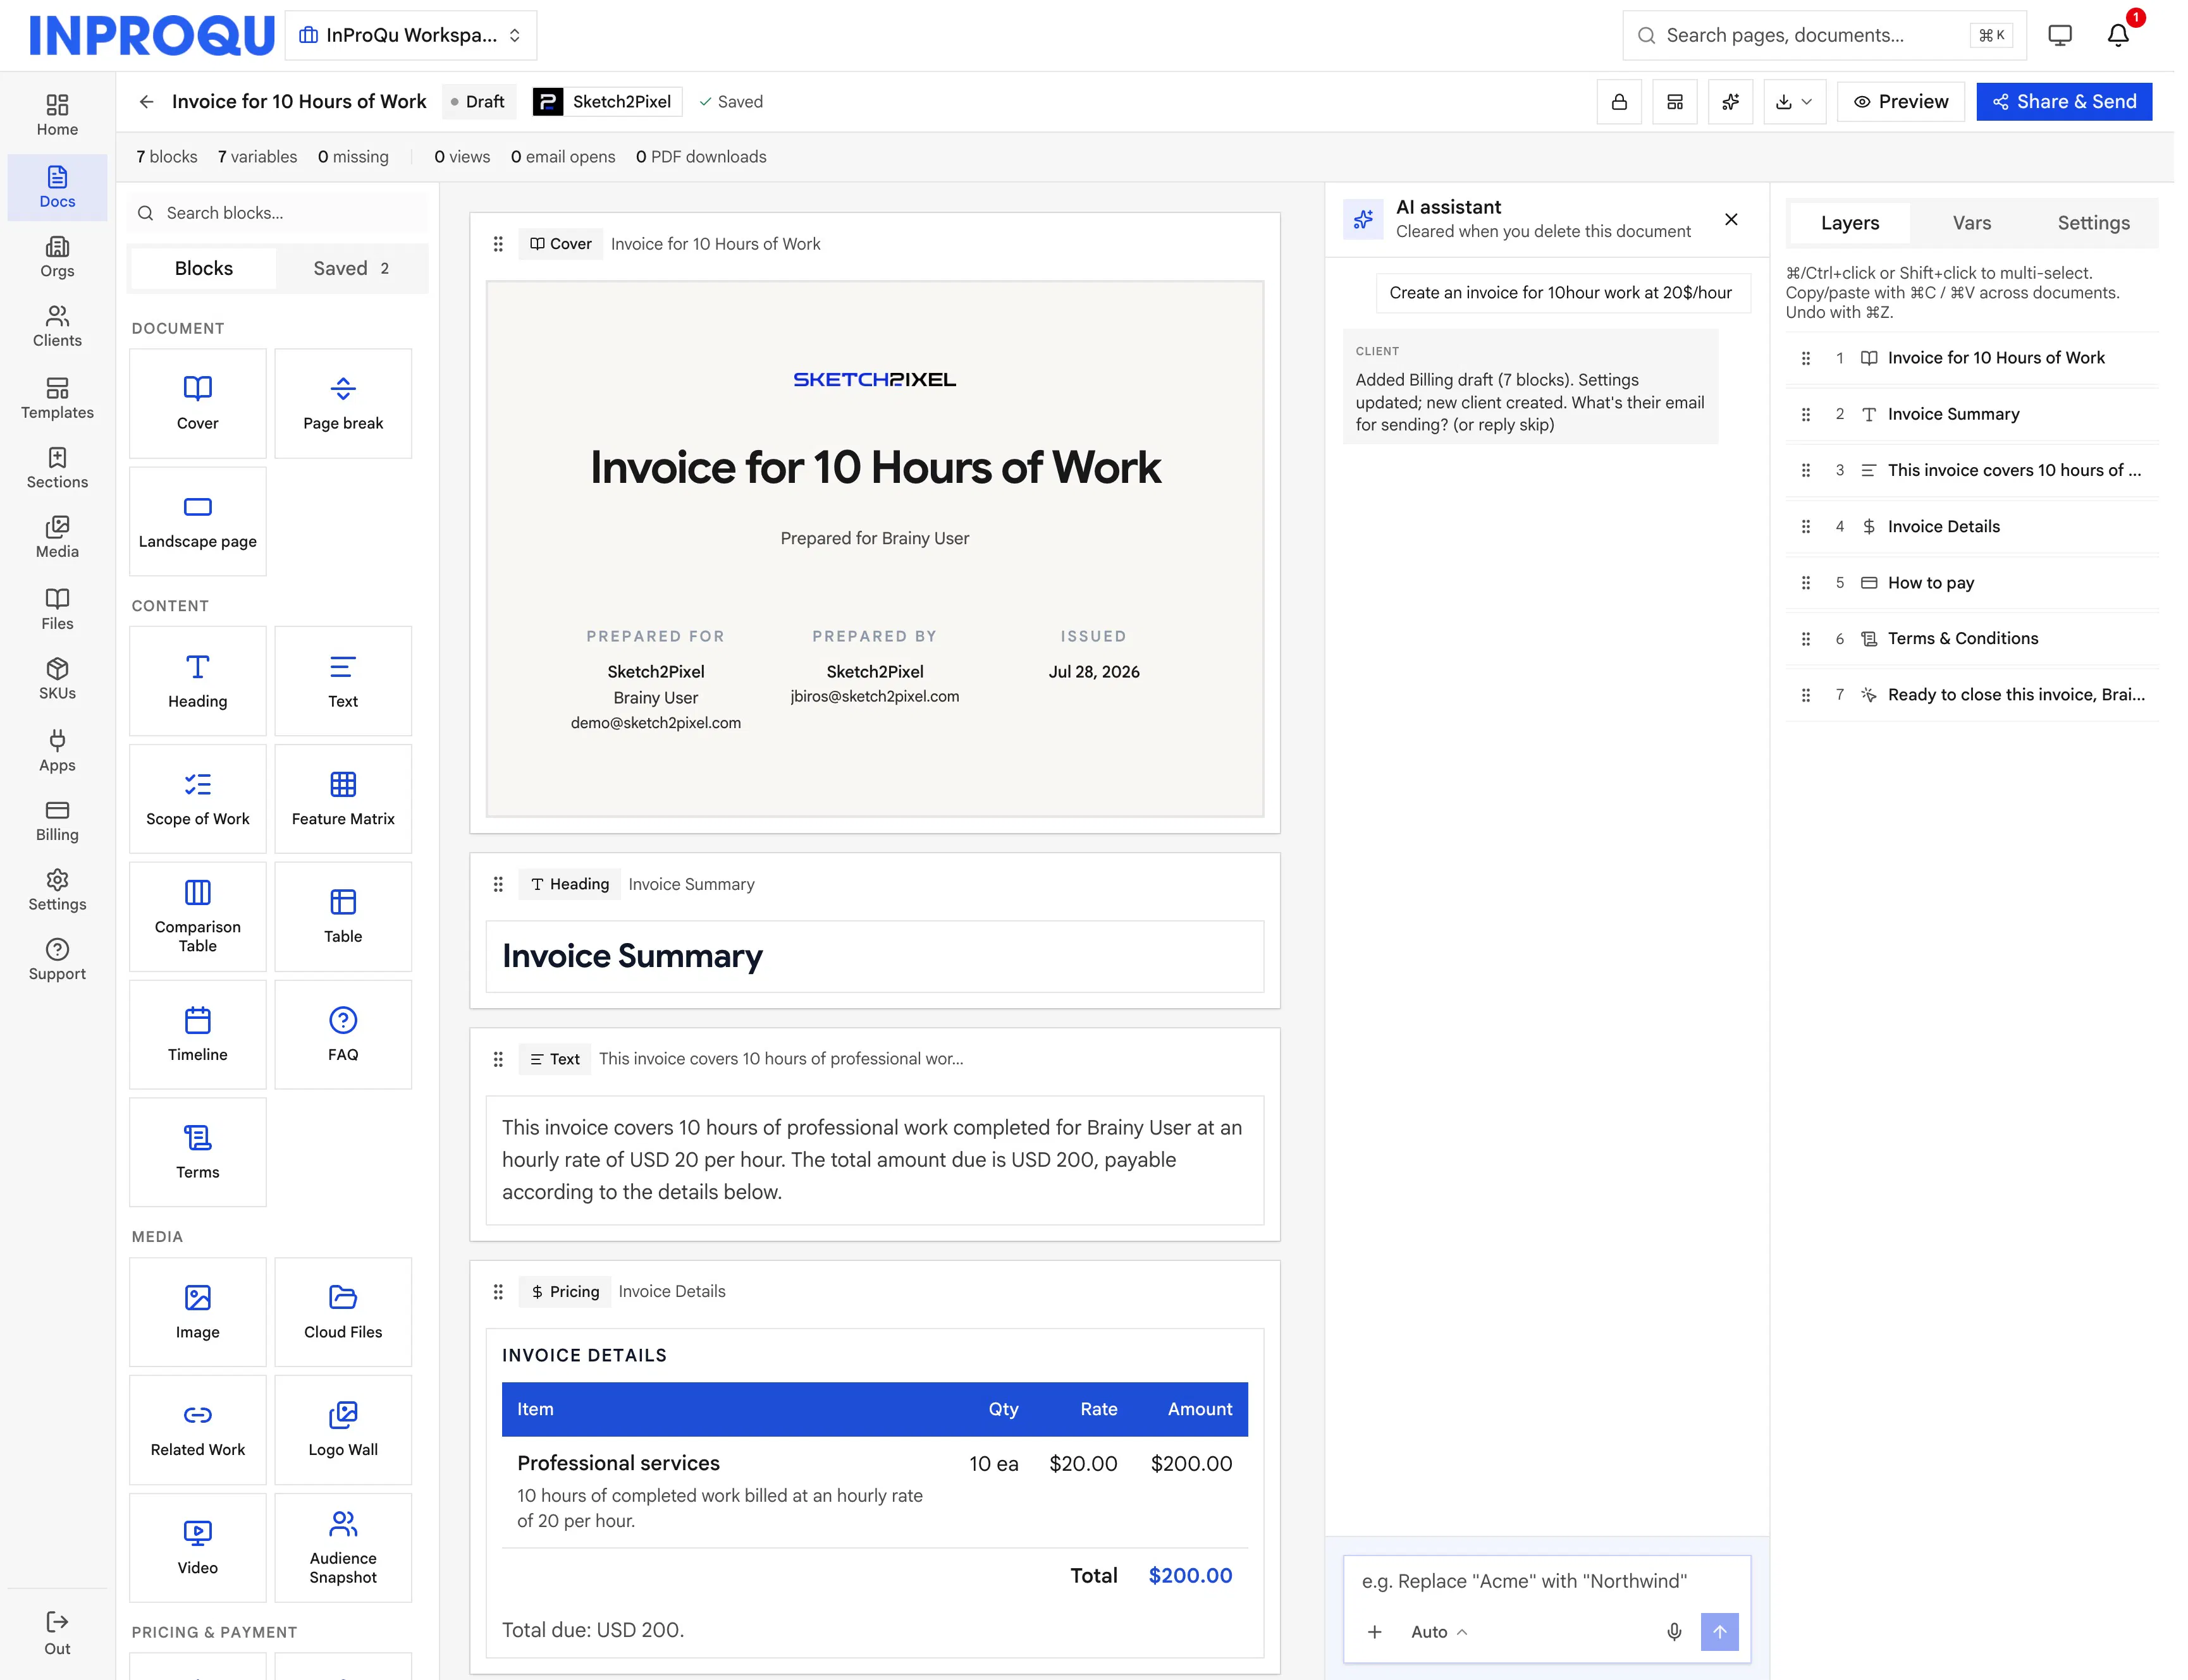Image resolution: width=2188 pixels, height=1680 pixels.
Task: Select Invoice Summary layer row
Action: coord(1972,414)
